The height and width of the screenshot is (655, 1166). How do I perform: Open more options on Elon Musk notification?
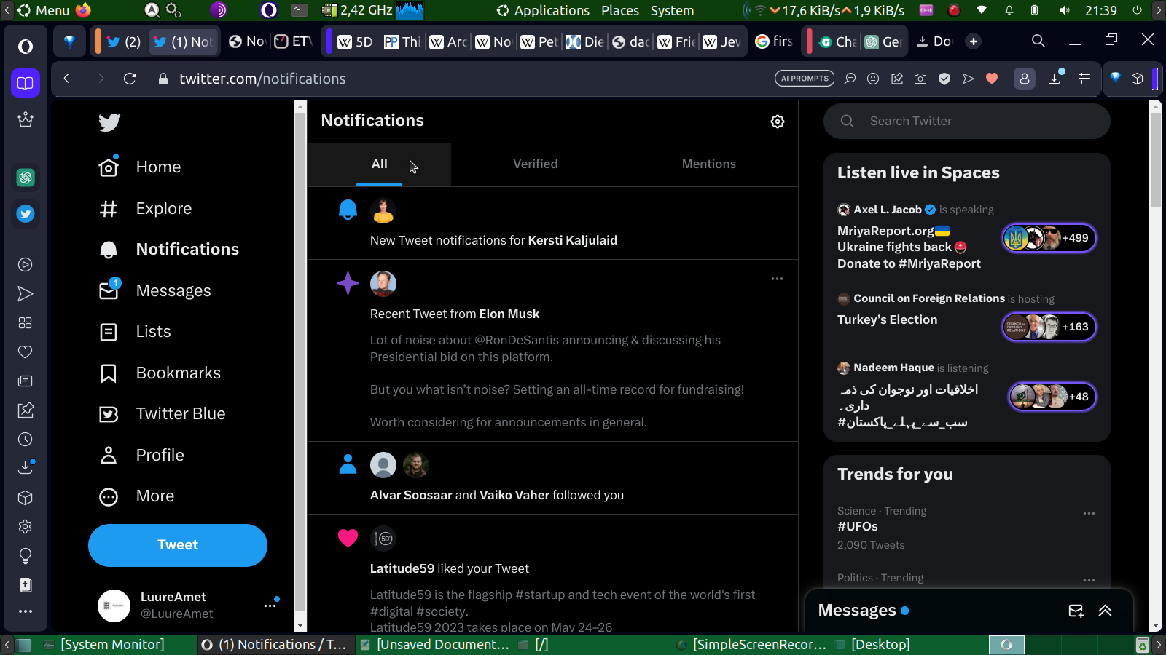[x=777, y=279]
